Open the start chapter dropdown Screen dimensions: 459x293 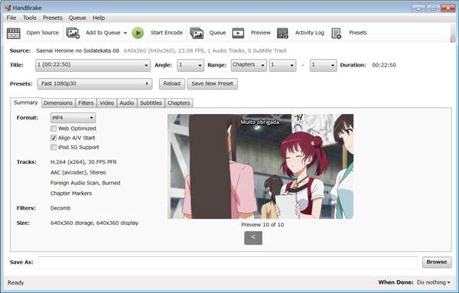(282, 65)
